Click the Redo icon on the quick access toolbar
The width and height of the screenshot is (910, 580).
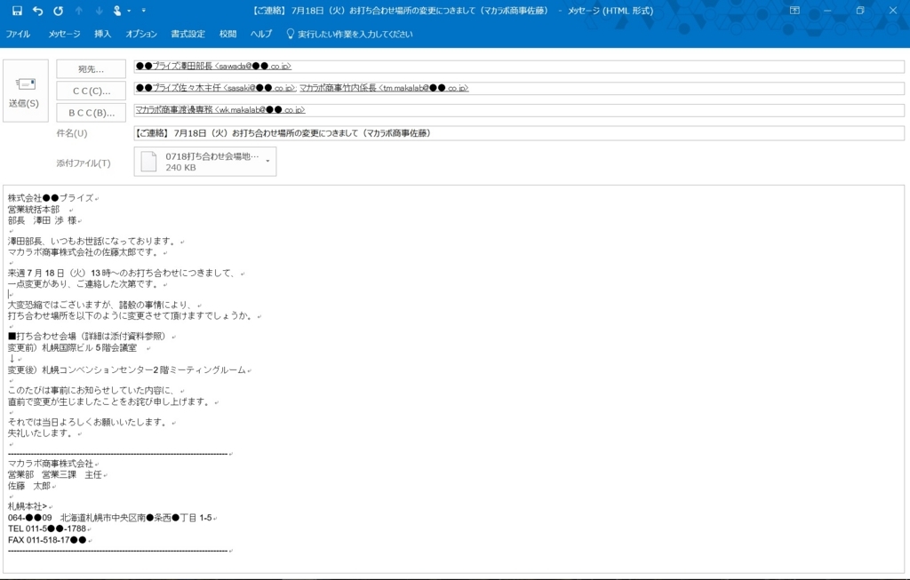57,11
